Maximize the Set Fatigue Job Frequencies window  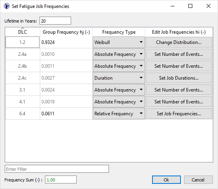(190, 6)
